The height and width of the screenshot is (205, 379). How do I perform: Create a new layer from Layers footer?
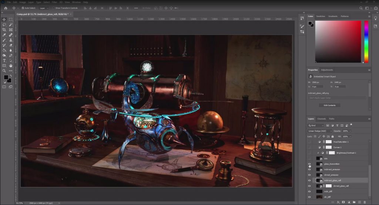359,202
